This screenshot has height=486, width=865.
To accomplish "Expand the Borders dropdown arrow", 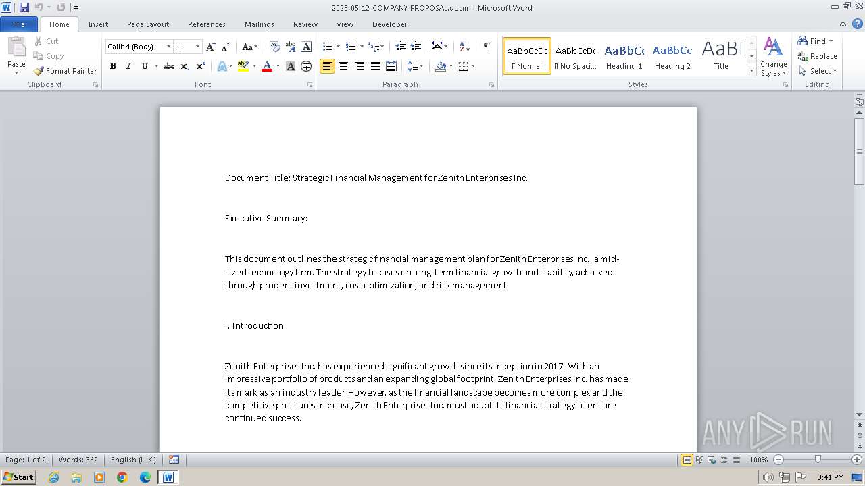I will click(473, 66).
